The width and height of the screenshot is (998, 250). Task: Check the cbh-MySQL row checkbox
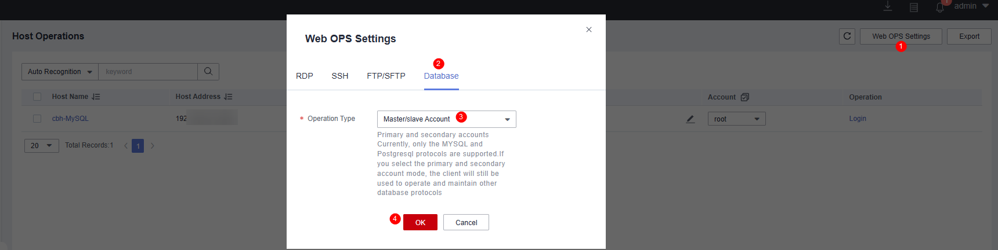[x=37, y=119]
